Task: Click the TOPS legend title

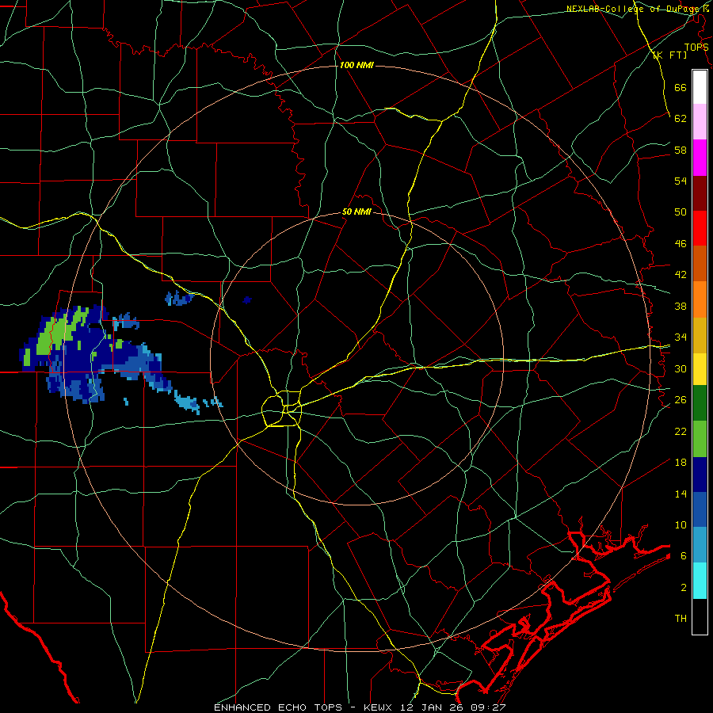Action: point(696,47)
